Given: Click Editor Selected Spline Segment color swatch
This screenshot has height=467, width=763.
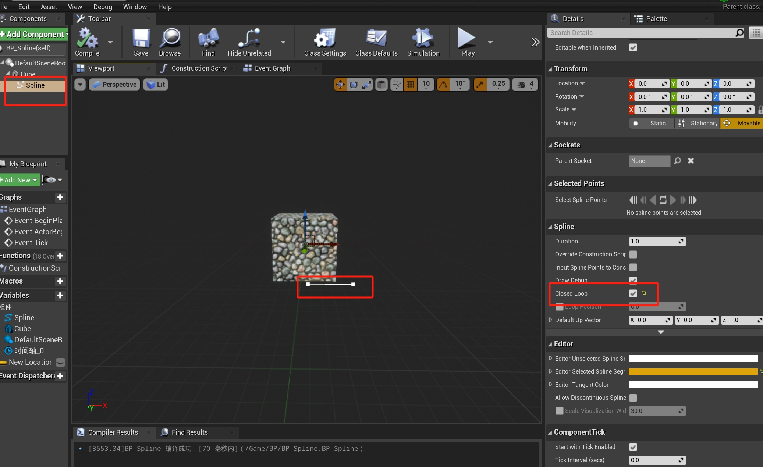Looking at the screenshot, I should coord(693,372).
